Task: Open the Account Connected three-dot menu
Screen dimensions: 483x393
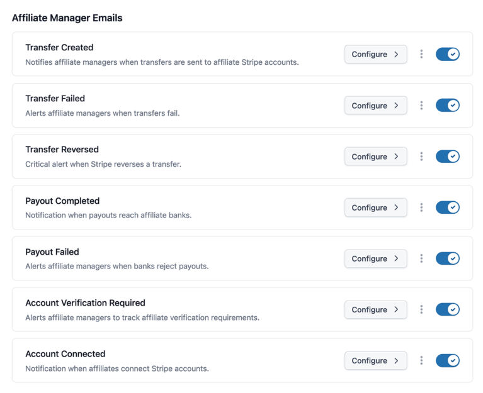Action: point(421,360)
